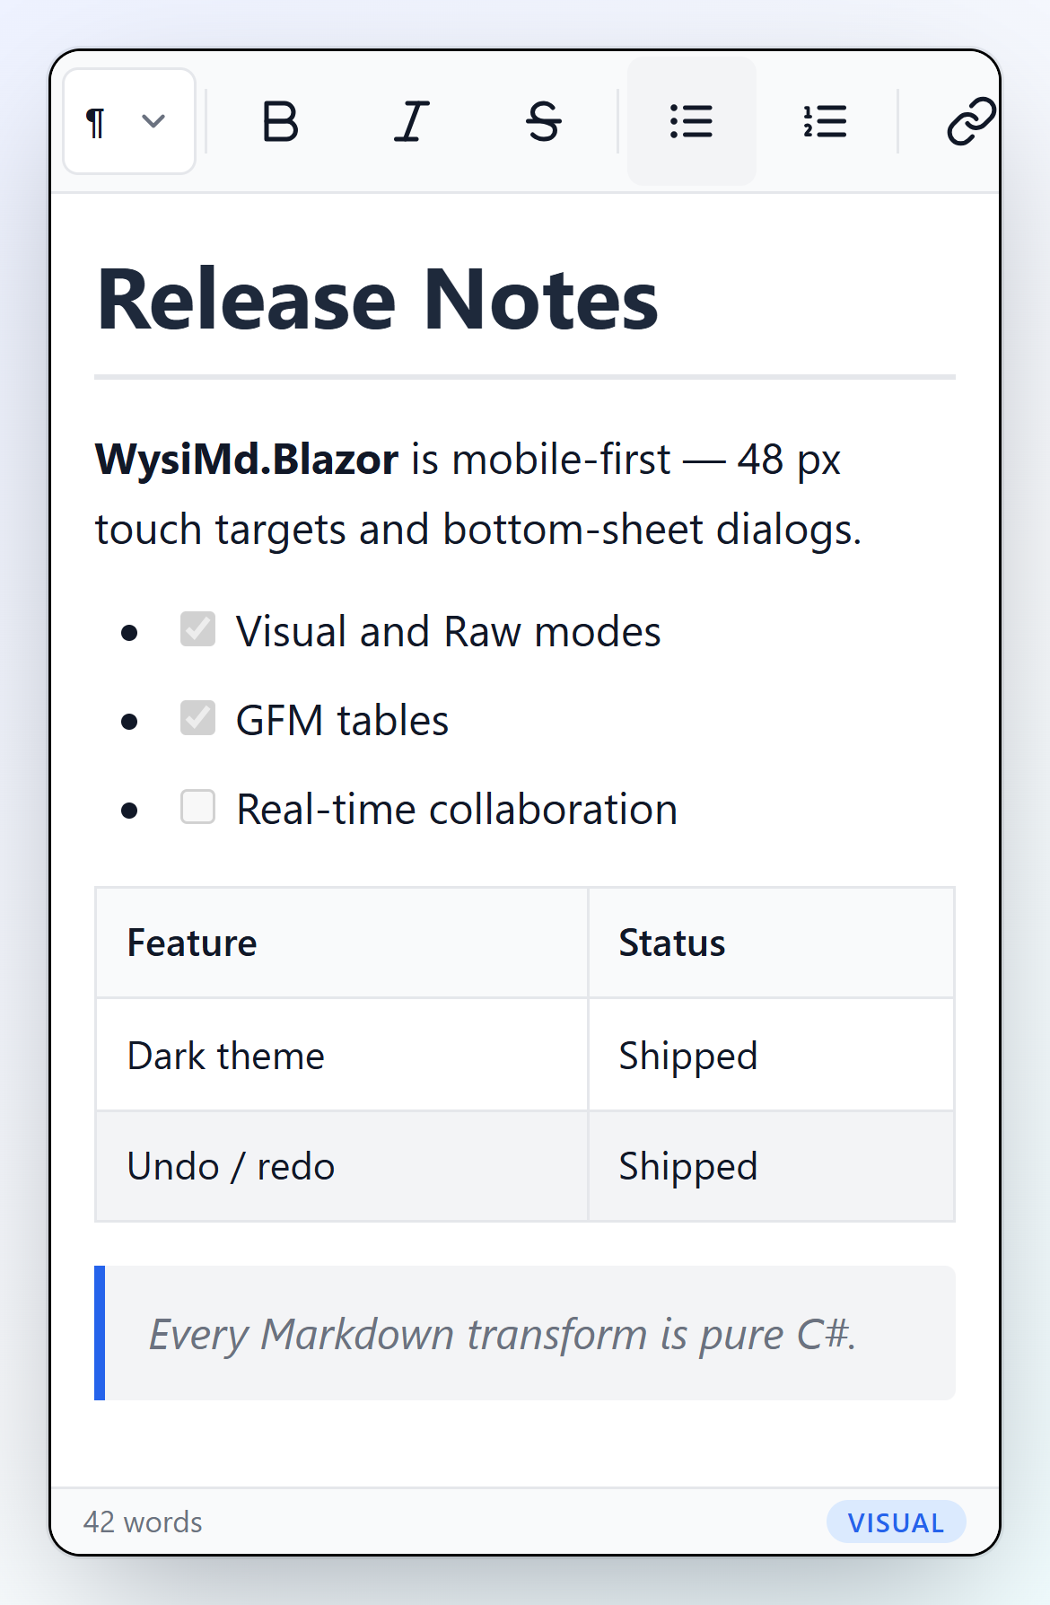Click the Status table header cell
Viewport: 1050px width, 1605px height.
771,943
